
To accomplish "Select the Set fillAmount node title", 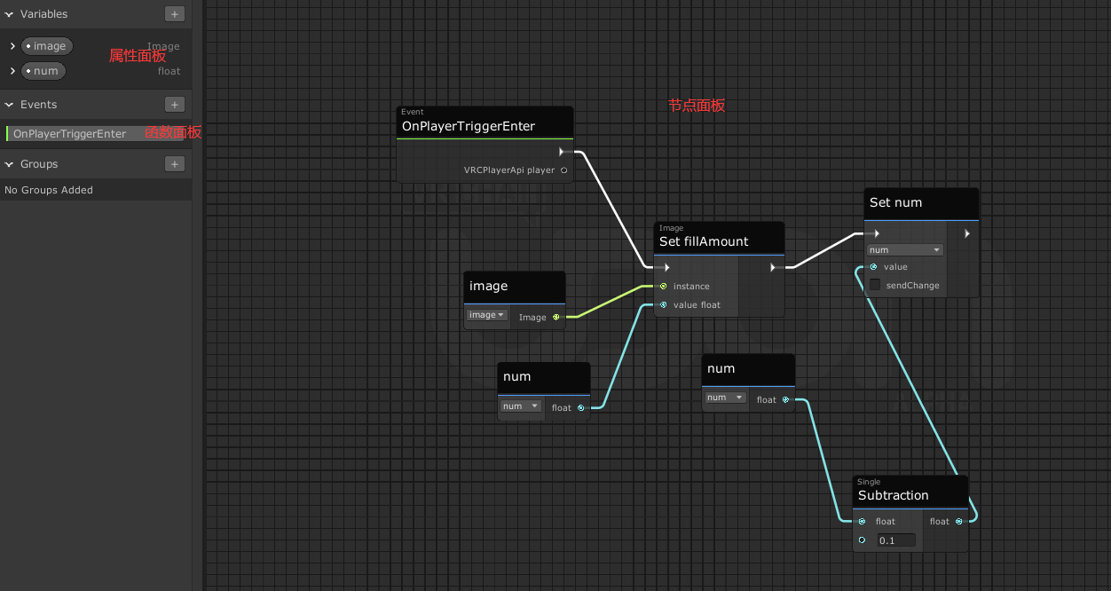I will tap(704, 241).
